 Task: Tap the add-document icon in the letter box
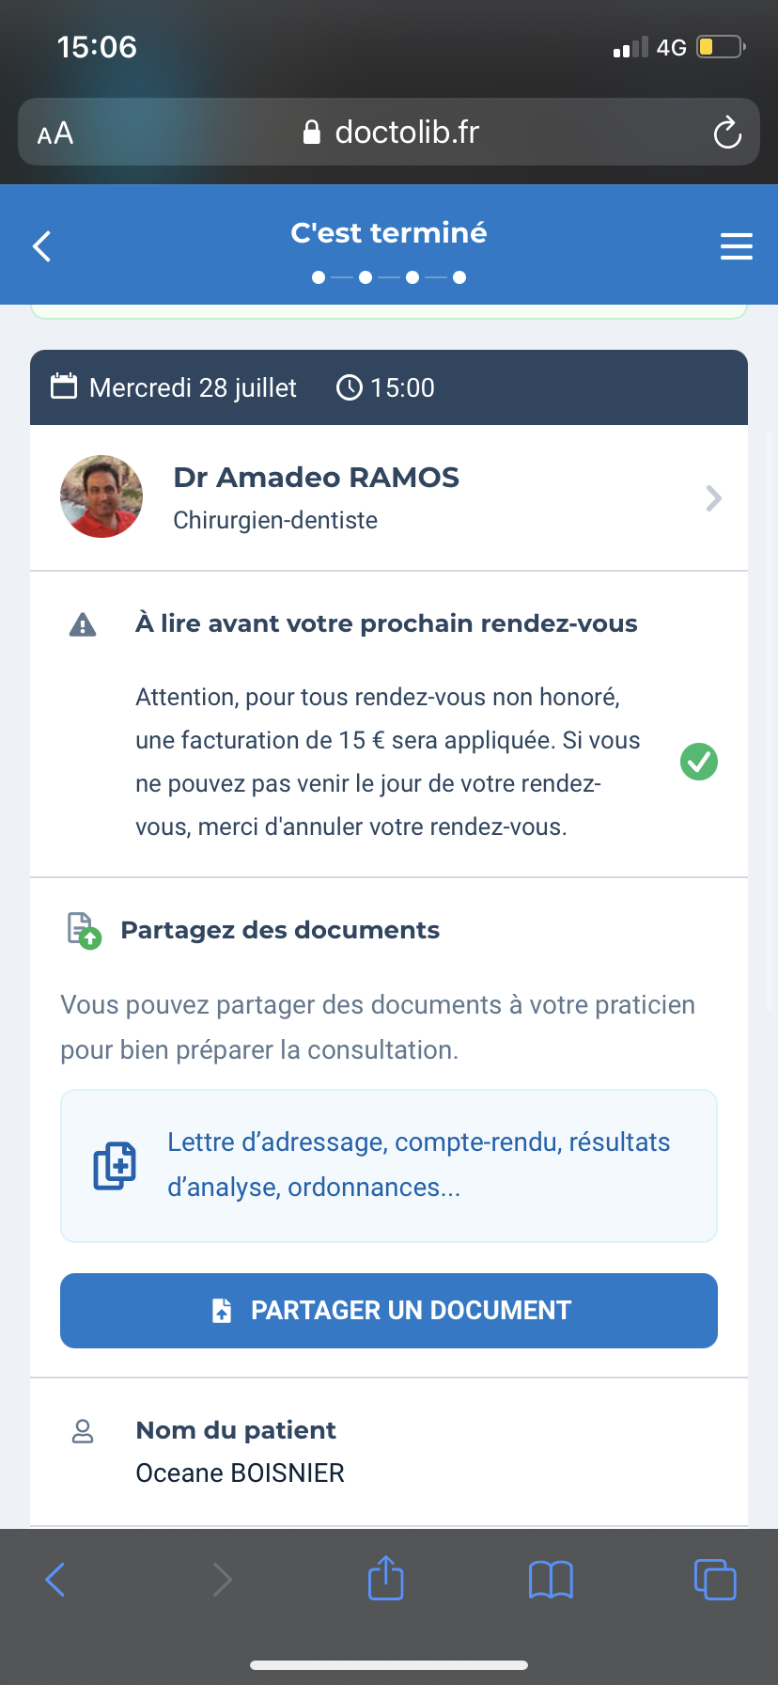(115, 1166)
